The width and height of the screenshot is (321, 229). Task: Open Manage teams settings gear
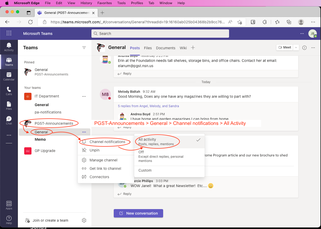point(84,220)
